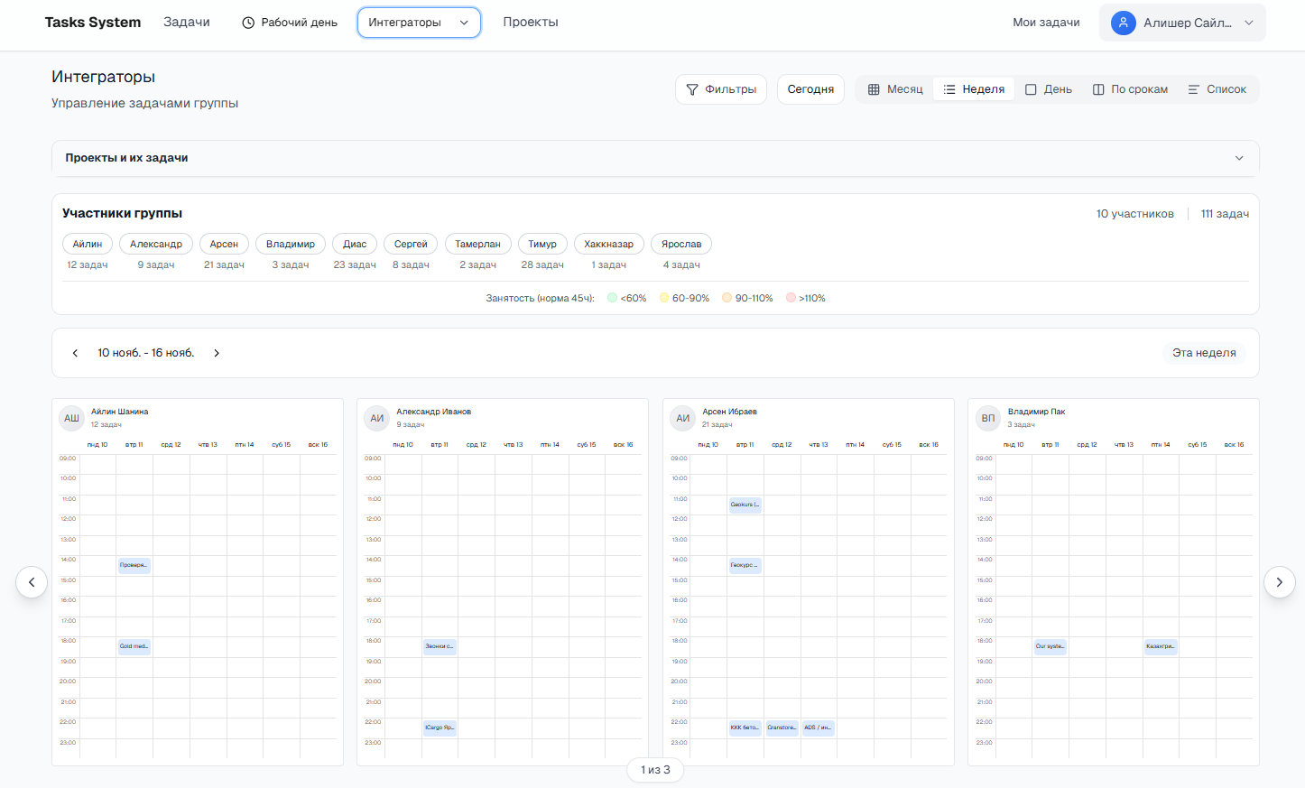Toggle the Ярослав member filter chip
Image resolution: width=1305 pixels, height=788 pixels.
click(681, 244)
